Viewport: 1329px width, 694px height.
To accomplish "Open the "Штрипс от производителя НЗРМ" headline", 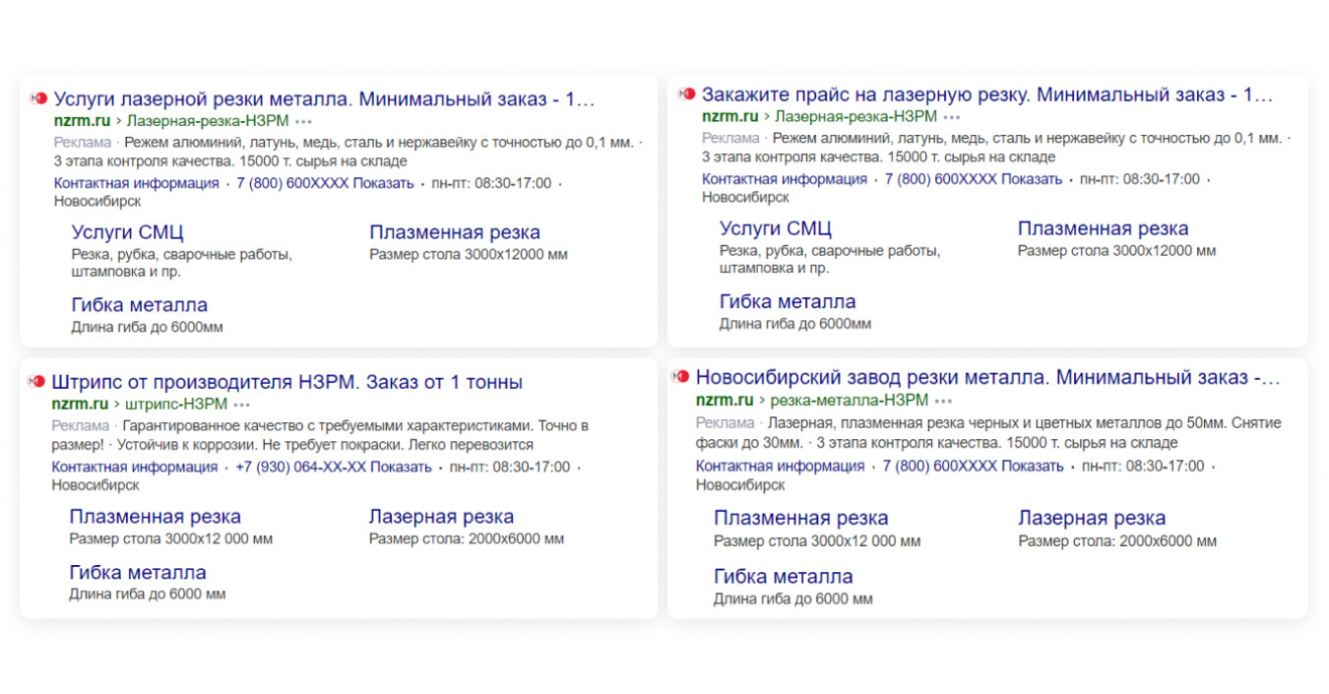I will coord(286,382).
